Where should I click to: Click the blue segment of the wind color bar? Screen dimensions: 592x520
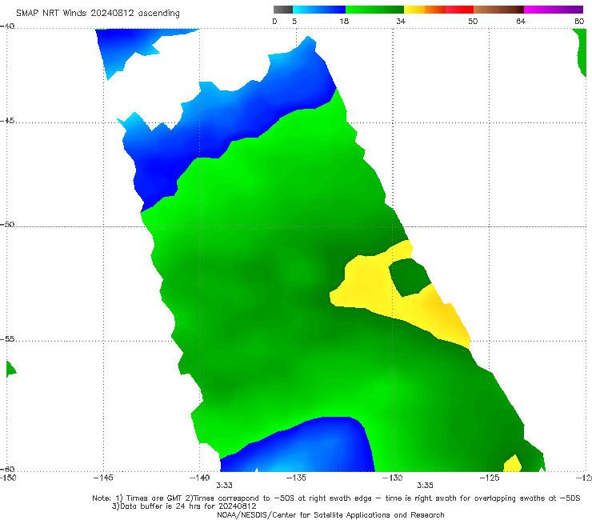(x=319, y=10)
